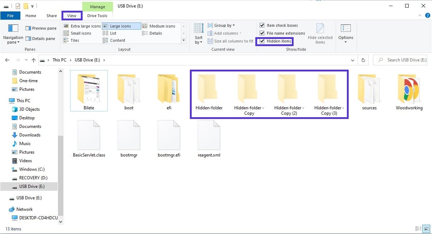This screenshot has width=432, height=234.
Task: Switch to the Home ribbon tab
Action: 30,16
